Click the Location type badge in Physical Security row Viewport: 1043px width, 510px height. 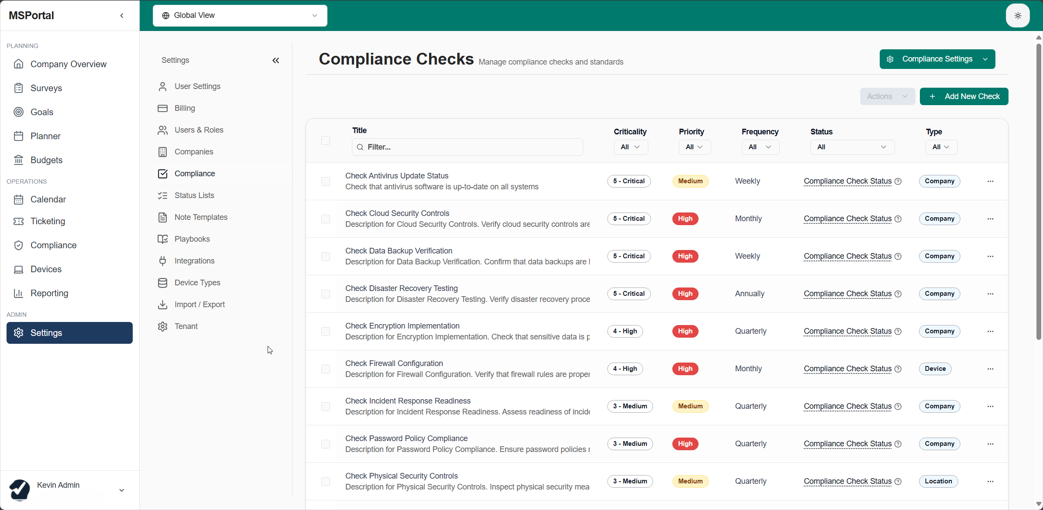point(938,481)
